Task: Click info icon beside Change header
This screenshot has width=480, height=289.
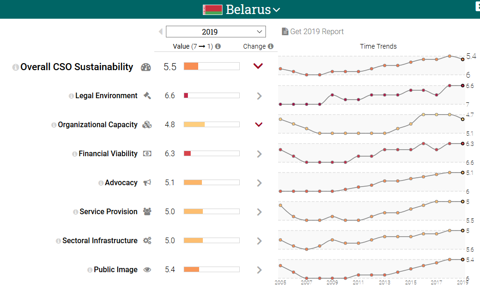Action: coord(271,46)
